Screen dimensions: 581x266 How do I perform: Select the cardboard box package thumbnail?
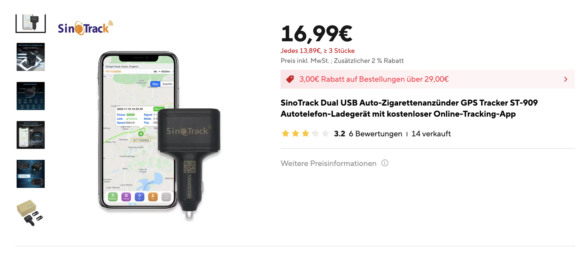tap(30, 213)
